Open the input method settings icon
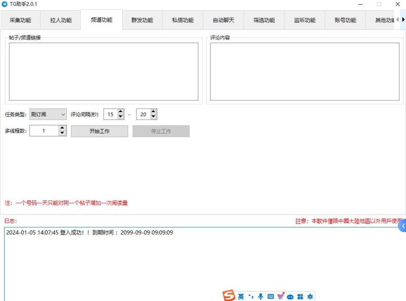This screenshot has height=301, width=406. 310,296
